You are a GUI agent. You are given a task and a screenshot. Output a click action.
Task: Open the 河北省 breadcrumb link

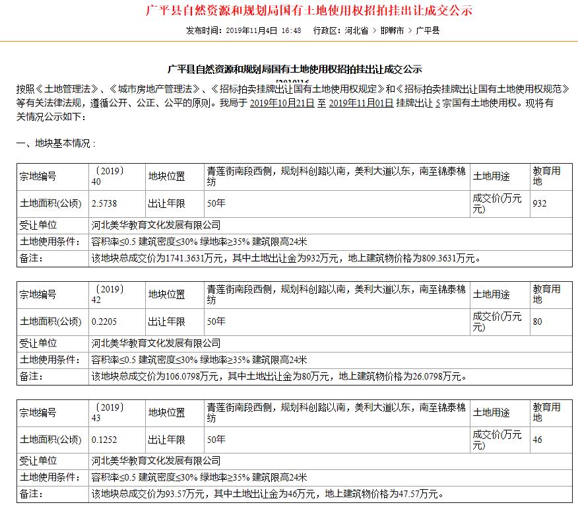click(x=356, y=30)
